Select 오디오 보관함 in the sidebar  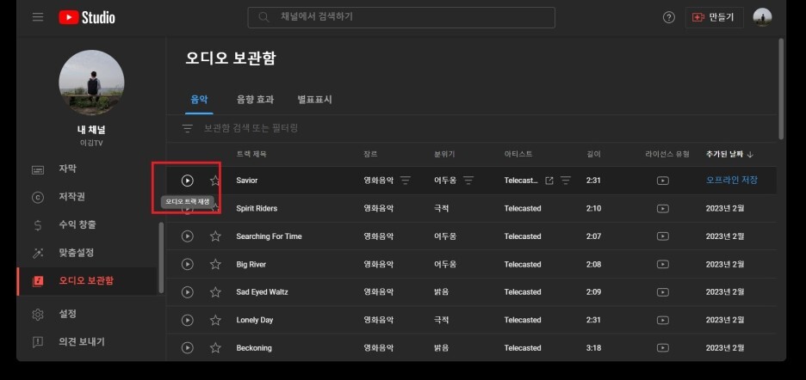click(x=86, y=281)
